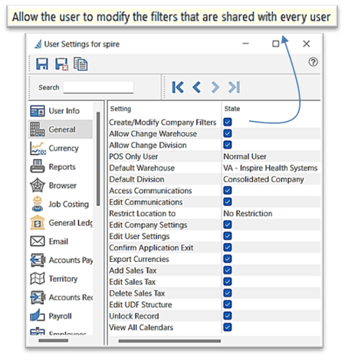Click the sidebar vertical scrollbar
The image size is (345, 357).
[x=98, y=159]
